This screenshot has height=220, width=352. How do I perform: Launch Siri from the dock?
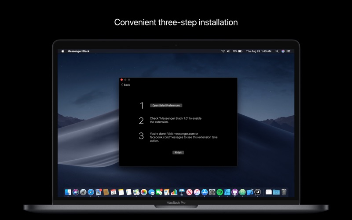pos(76,192)
